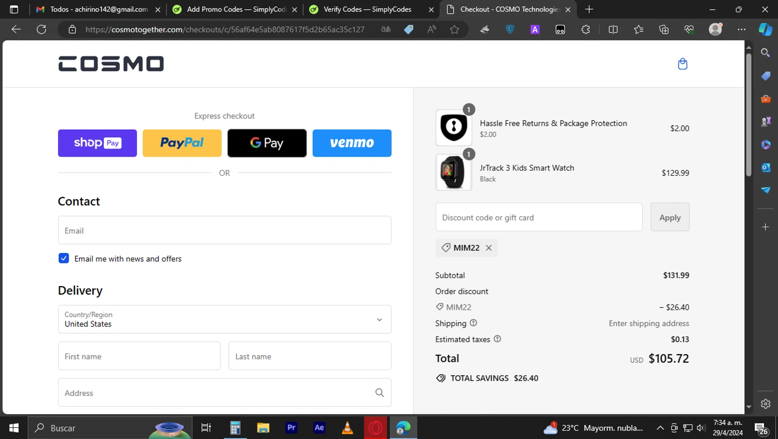Open tab actions menu icon

[14, 9]
